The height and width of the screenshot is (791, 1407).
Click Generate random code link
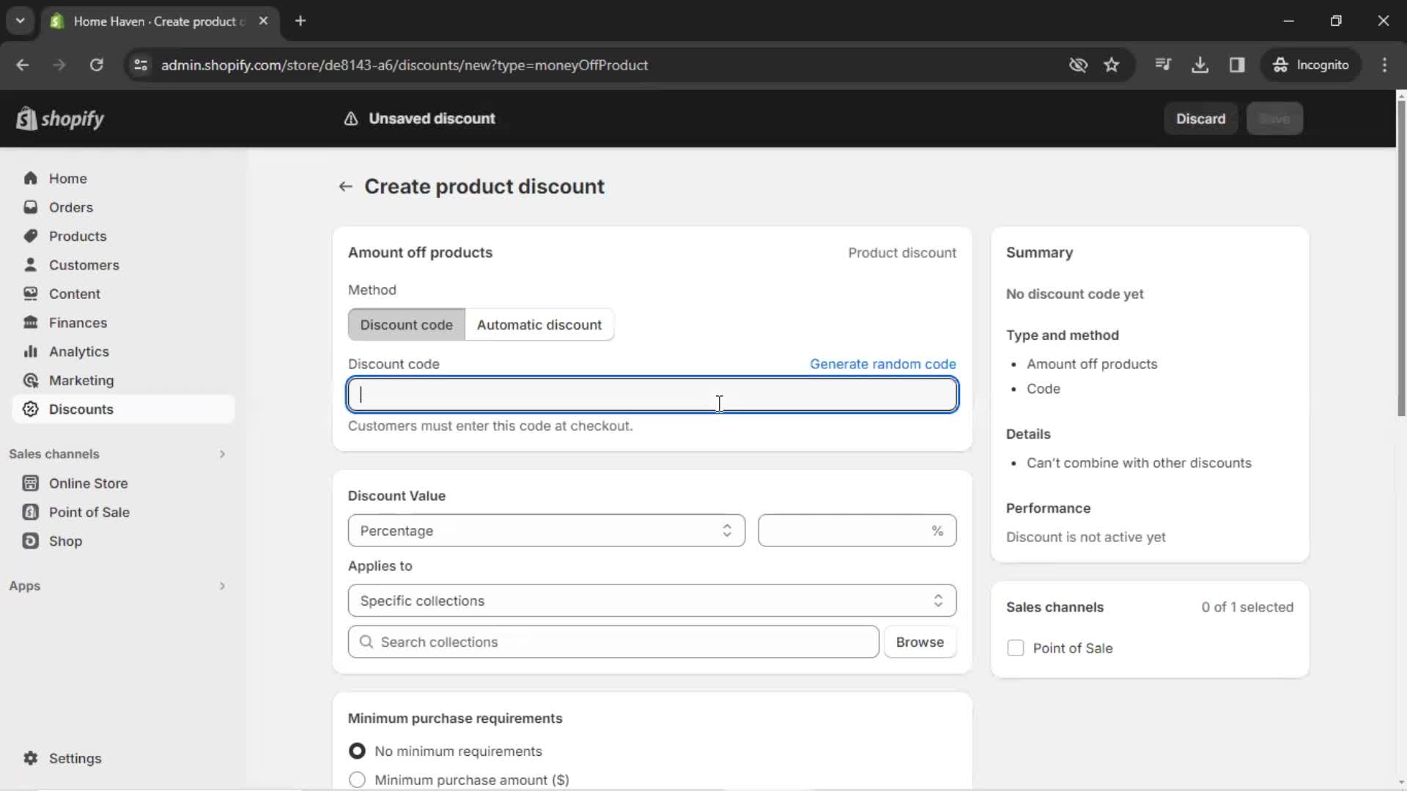tap(883, 363)
